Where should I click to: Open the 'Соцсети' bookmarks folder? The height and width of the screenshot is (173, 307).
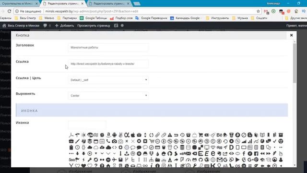pos(259,18)
